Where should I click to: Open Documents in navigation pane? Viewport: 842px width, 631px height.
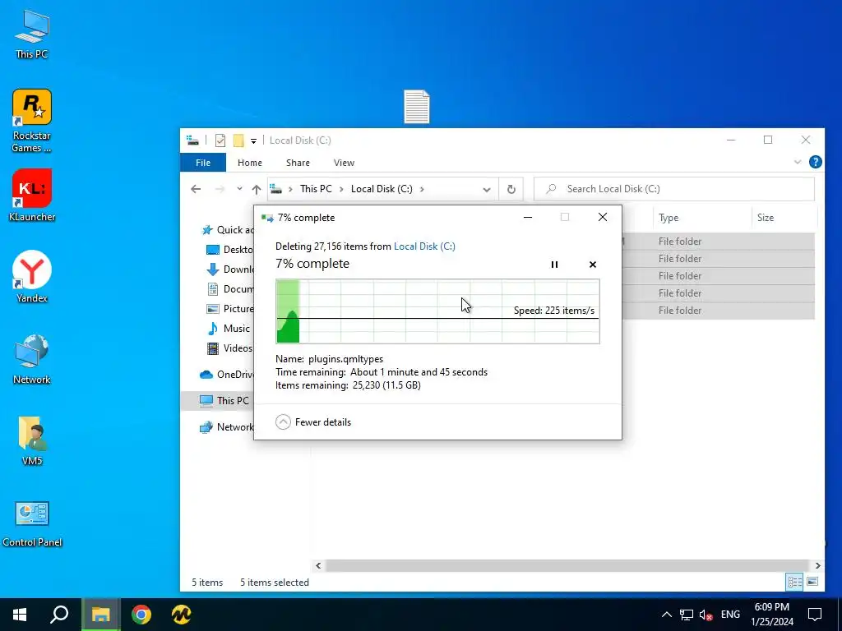(x=230, y=288)
